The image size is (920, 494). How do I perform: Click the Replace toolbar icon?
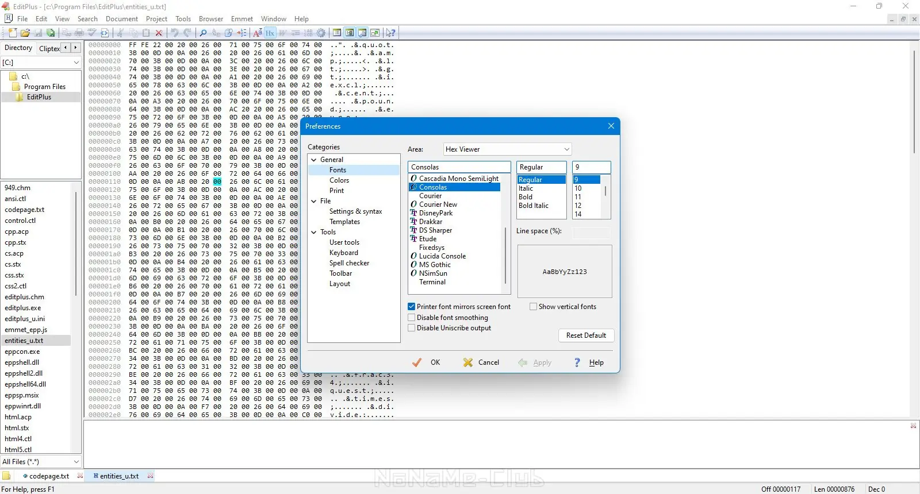click(216, 33)
